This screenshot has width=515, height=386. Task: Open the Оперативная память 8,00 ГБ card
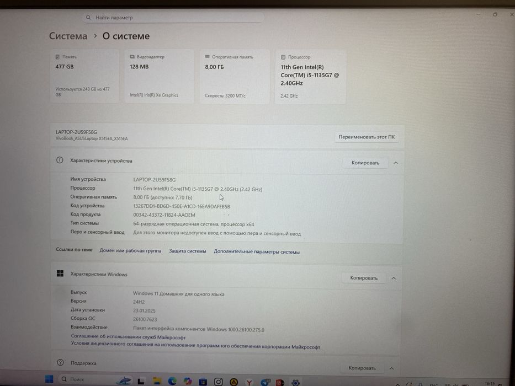235,77
